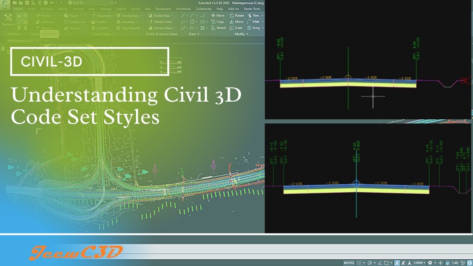Select the Copy tool

click(x=218, y=22)
